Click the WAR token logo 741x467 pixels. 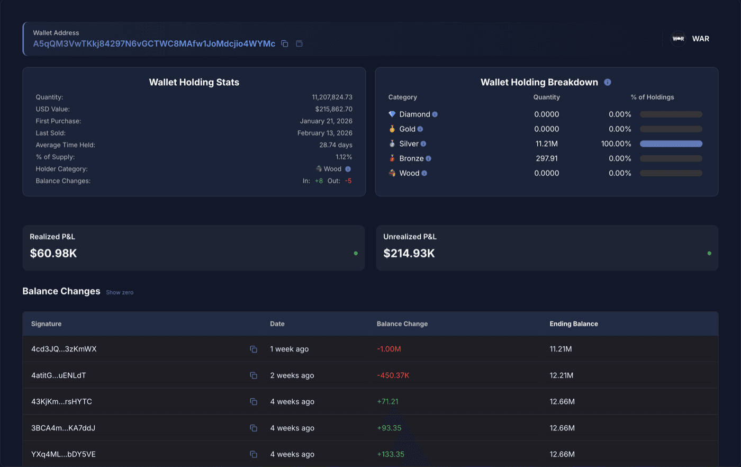coord(678,38)
